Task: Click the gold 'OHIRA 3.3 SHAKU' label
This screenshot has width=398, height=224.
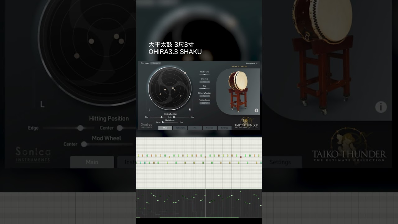Action: (x=239, y=67)
